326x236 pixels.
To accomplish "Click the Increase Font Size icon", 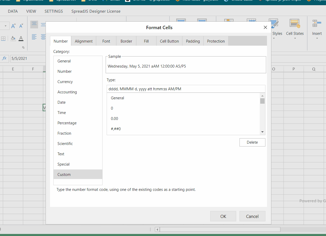I will pos(13,26).
